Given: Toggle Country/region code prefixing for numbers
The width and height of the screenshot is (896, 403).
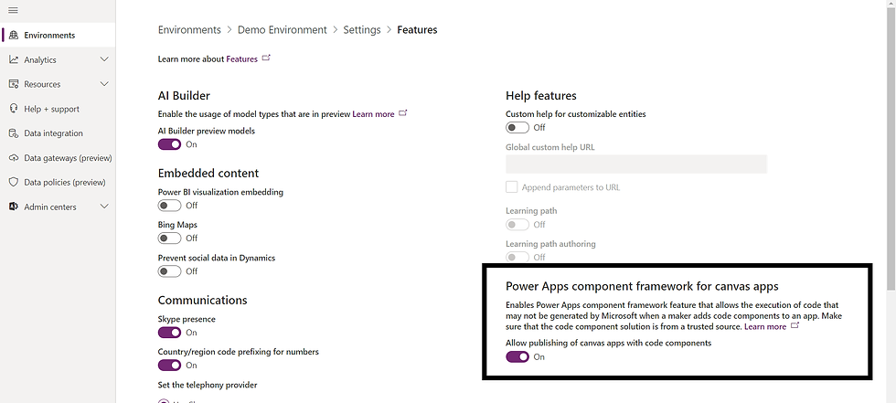Looking at the screenshot, I should click(169, 365).
